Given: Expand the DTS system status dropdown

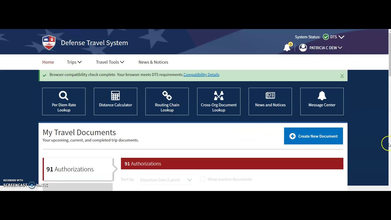Looking at the screenshot, I should [337, 37].
